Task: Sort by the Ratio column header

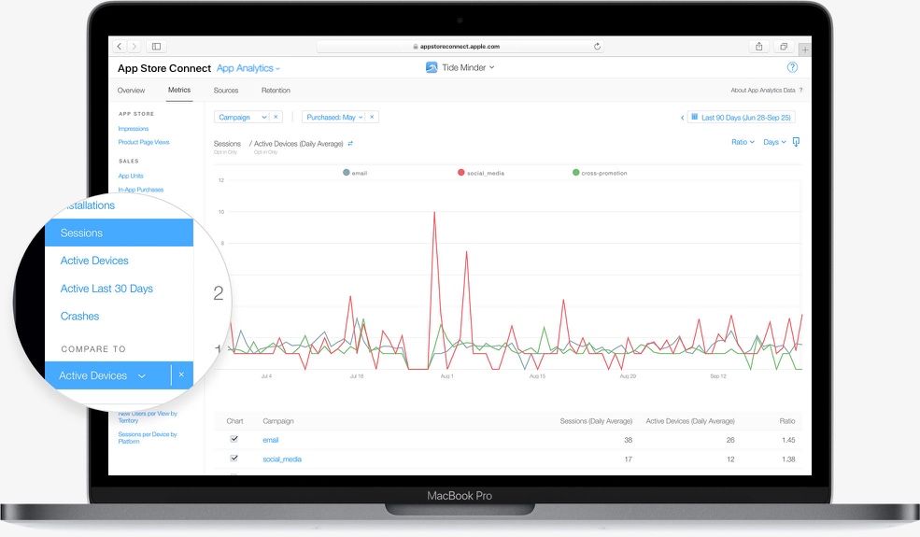Action: point(787,421)
